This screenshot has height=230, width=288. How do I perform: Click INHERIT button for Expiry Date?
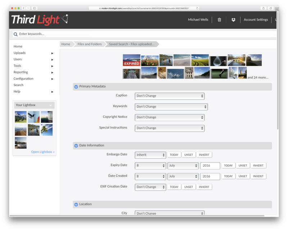(258, 166)
